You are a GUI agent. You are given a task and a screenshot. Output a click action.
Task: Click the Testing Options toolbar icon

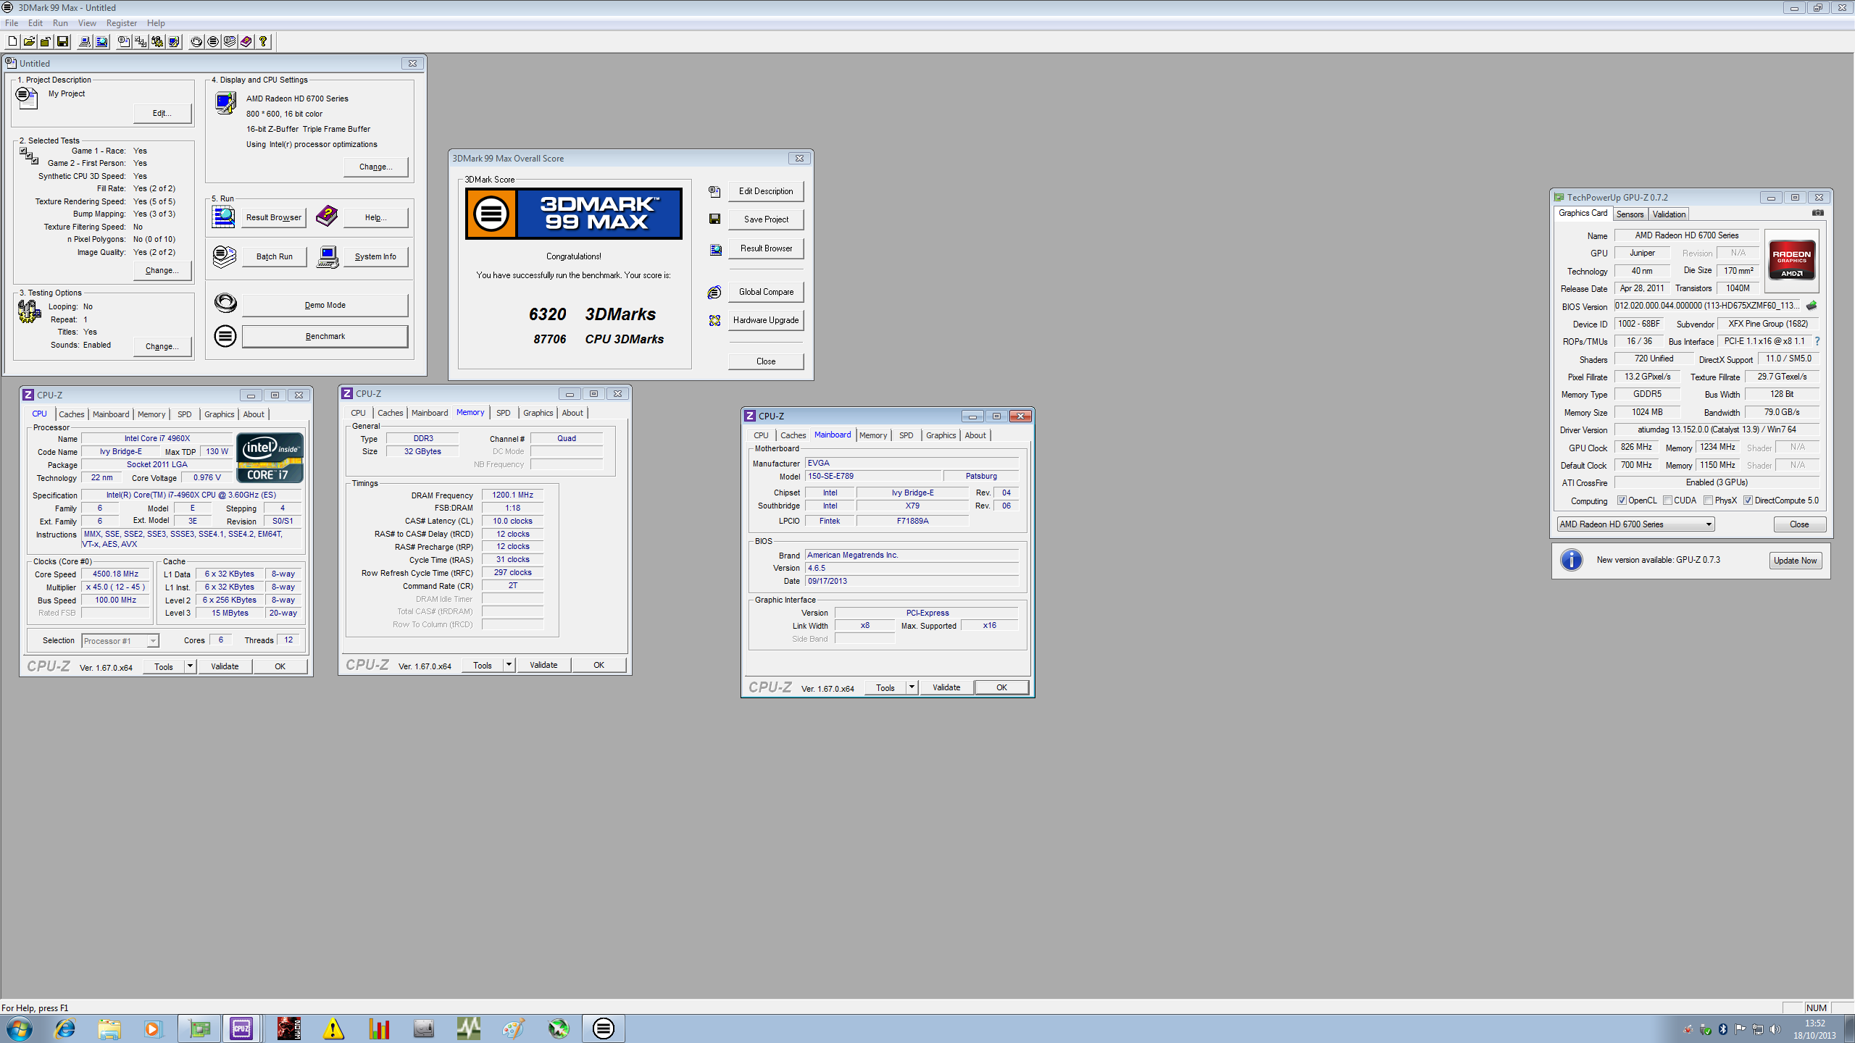(157, 41)
